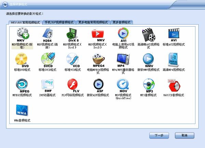Open the 更多电脑常用视频格式 tab

point(93,22)
